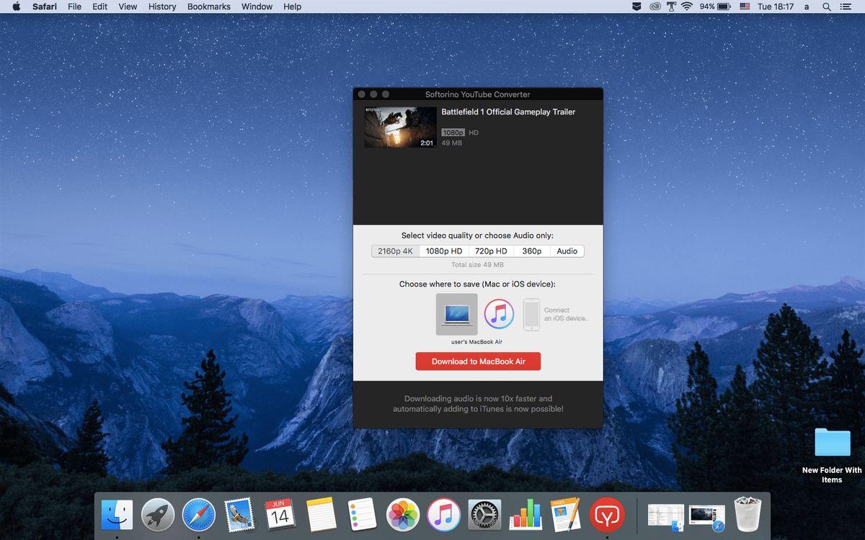
Task: Select the MacBook Air save destination icon
Action: coord(456,315)
